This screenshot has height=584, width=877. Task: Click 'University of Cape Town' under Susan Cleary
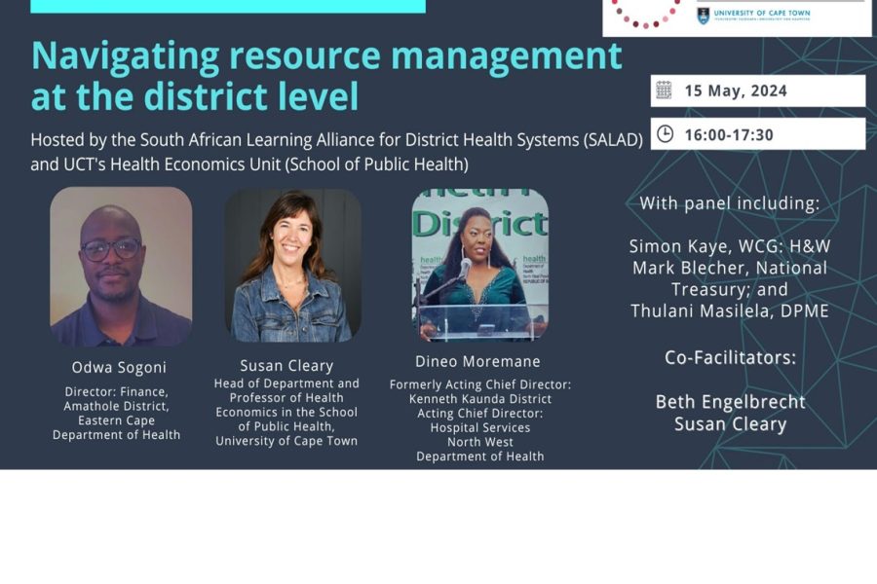pyautogui.click(x=286, y=441)
